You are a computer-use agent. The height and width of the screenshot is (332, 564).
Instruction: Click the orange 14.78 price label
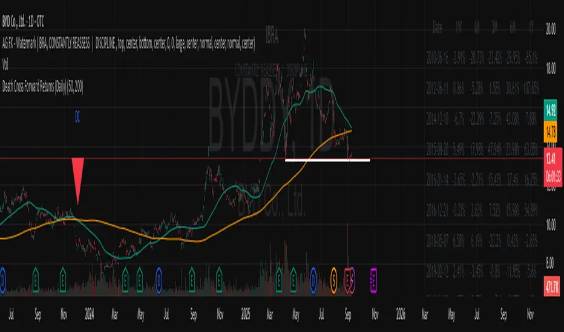[551, 132]
